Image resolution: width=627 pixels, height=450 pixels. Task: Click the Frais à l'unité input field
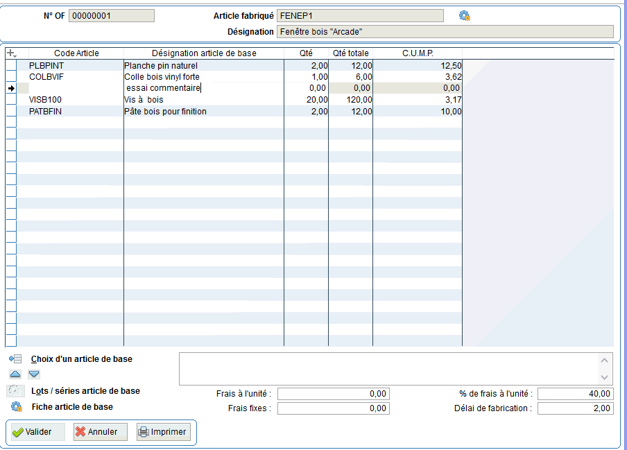pyautogui.click(x=334, y=394)
